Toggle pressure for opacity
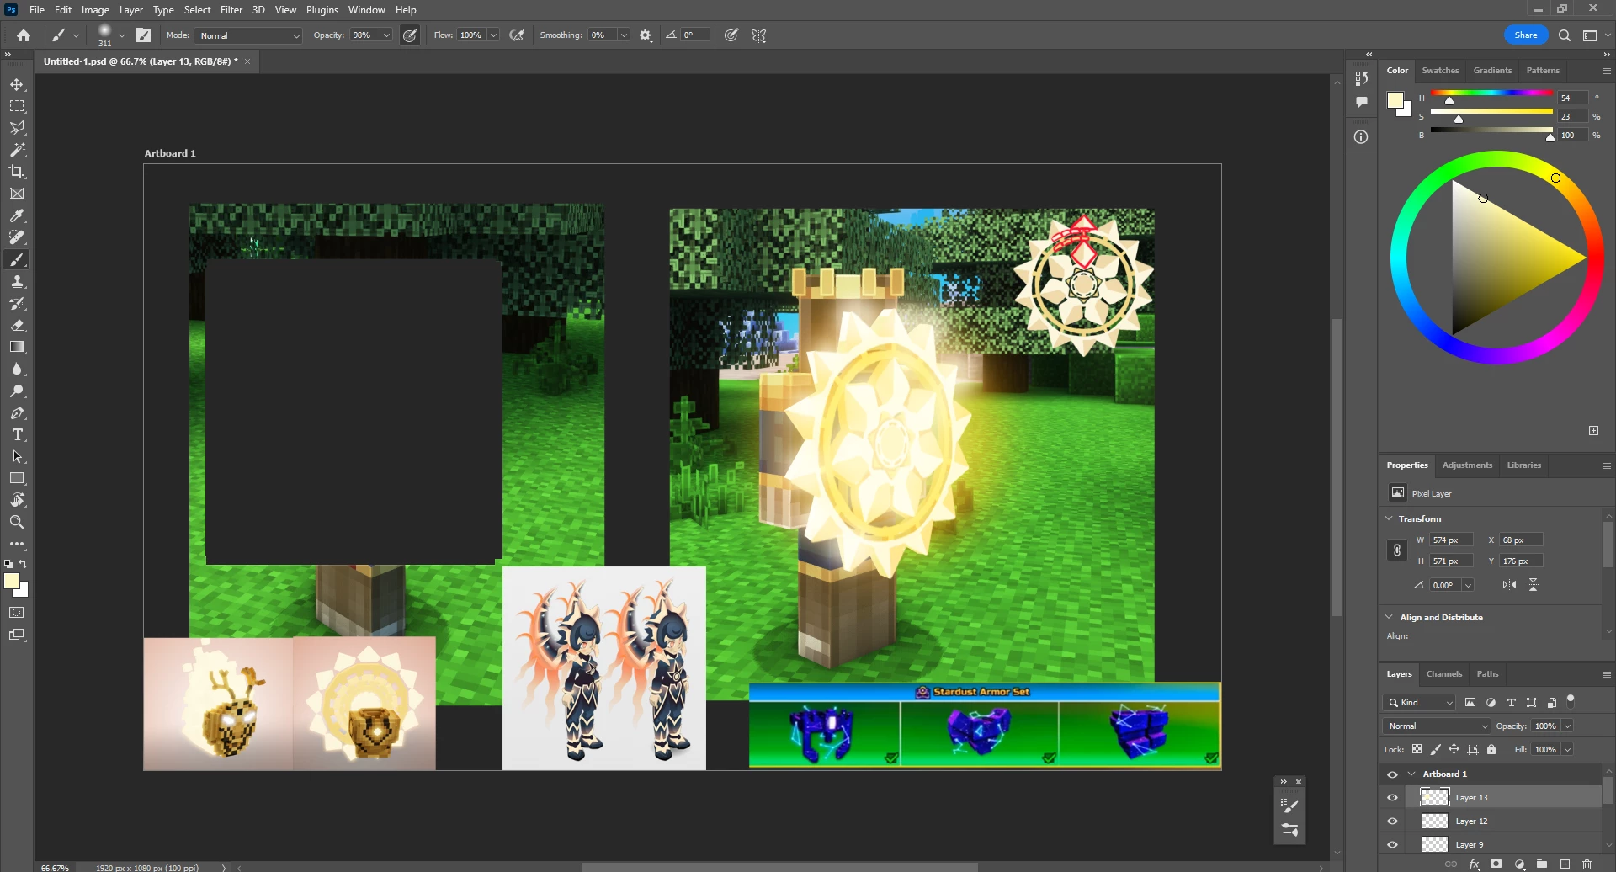Viewport: 1616px width, 872px height. (410, 35)
